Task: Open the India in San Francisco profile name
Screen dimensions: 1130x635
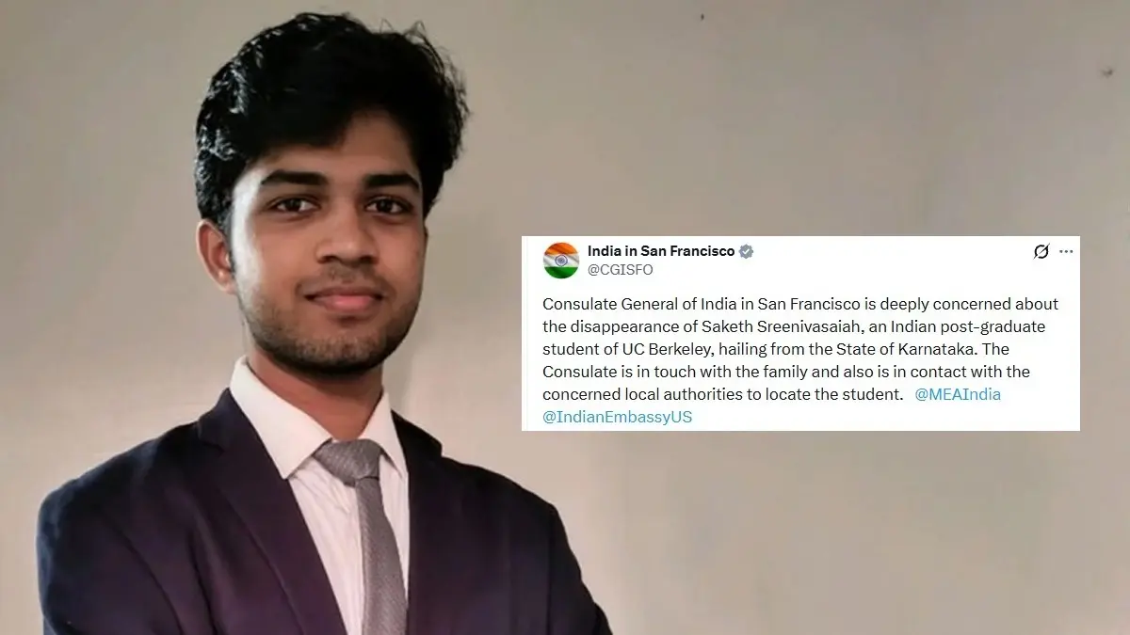Action: (661, 251)
